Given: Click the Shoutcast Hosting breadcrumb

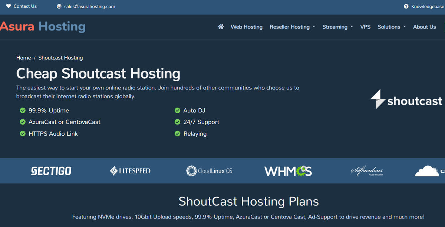Looking at the screenshot, I should pyautogui.click(x=60, y=58).
